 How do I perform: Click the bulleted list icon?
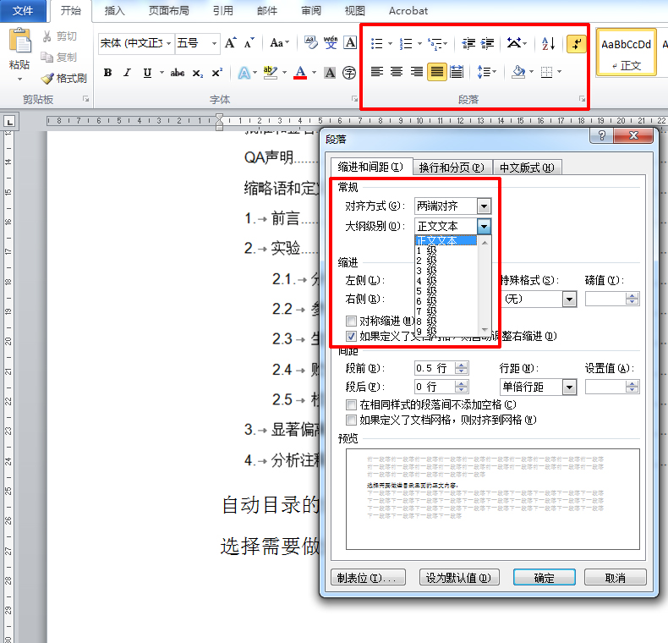[x=376, y=43]
